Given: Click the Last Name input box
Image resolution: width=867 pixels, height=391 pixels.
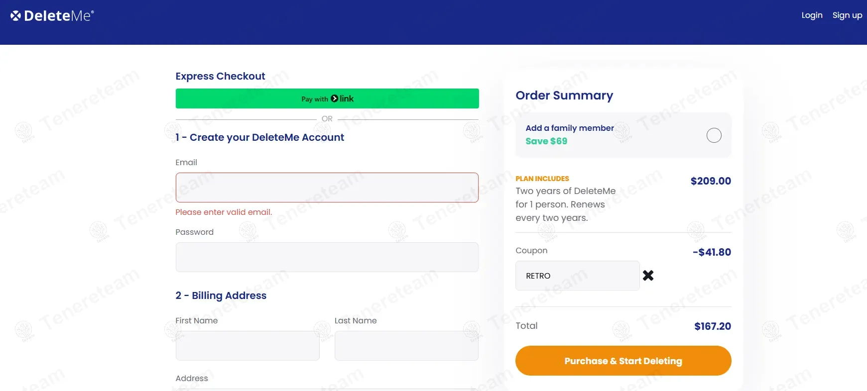Looking at the screenshot, I should point(406,346).
